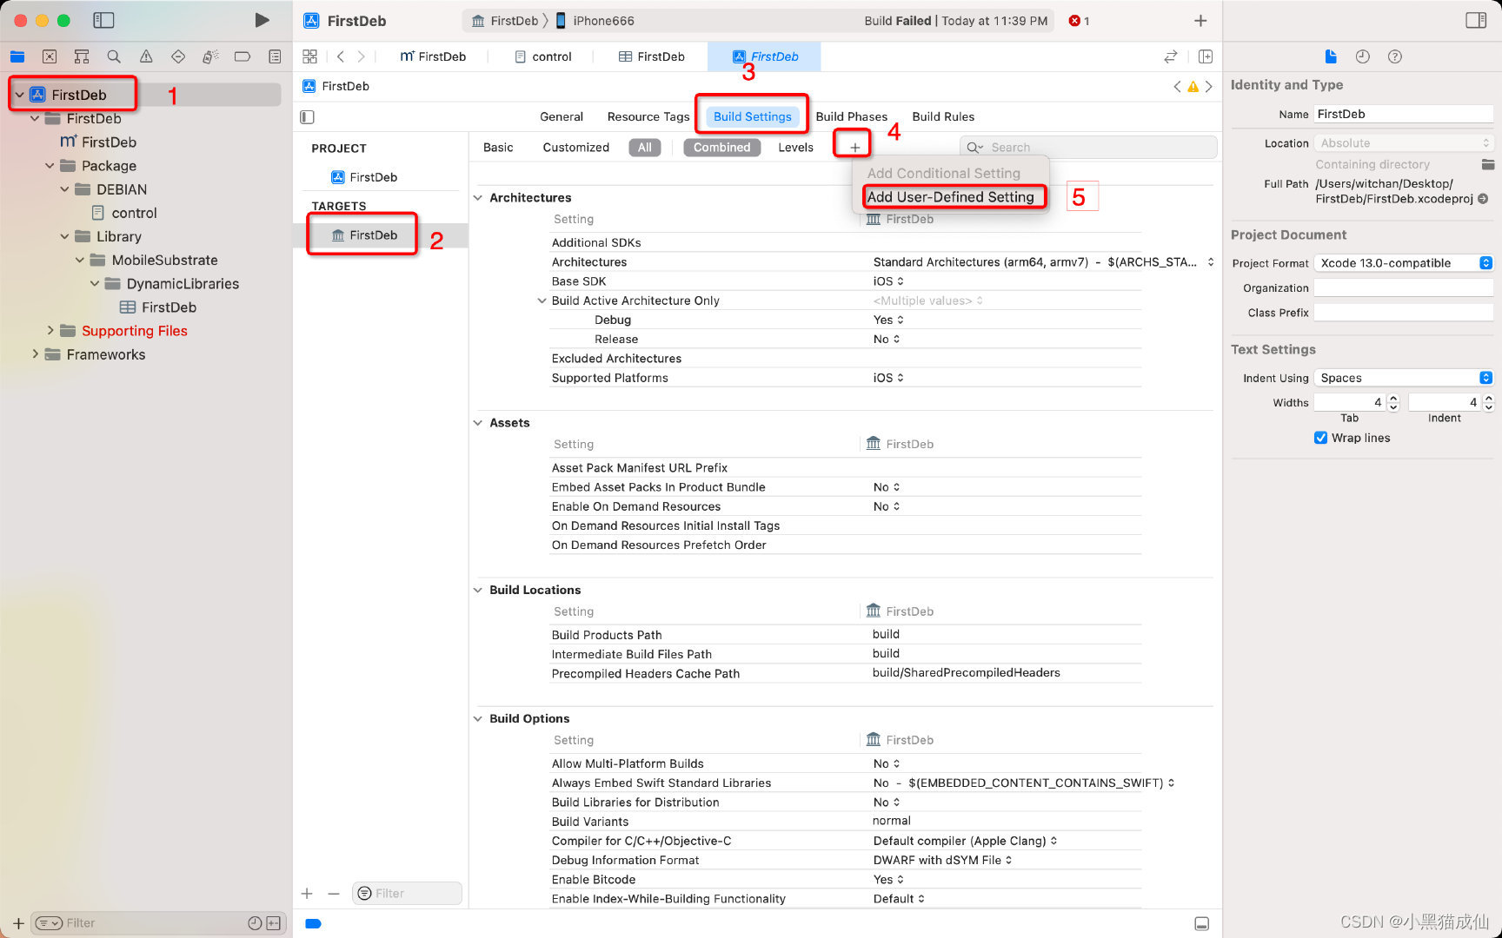Open the Debug navigator icon
Screen dimensions: 1502x938
click(210, 56)
